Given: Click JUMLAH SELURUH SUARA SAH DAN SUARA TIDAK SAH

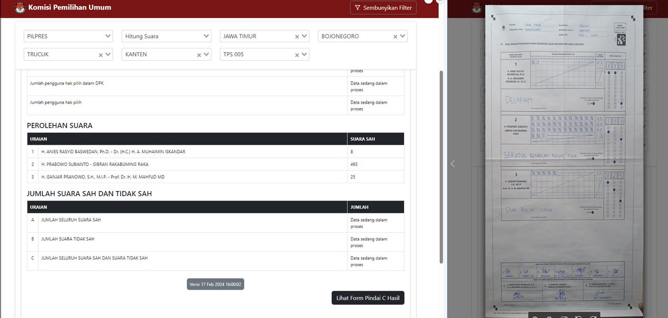Looking at the screenshot, I should pyautogui.click(x=95, y=258).
